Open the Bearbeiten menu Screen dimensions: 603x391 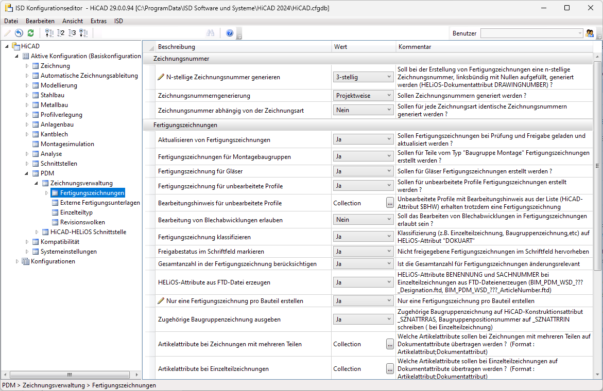coord(40,21)
